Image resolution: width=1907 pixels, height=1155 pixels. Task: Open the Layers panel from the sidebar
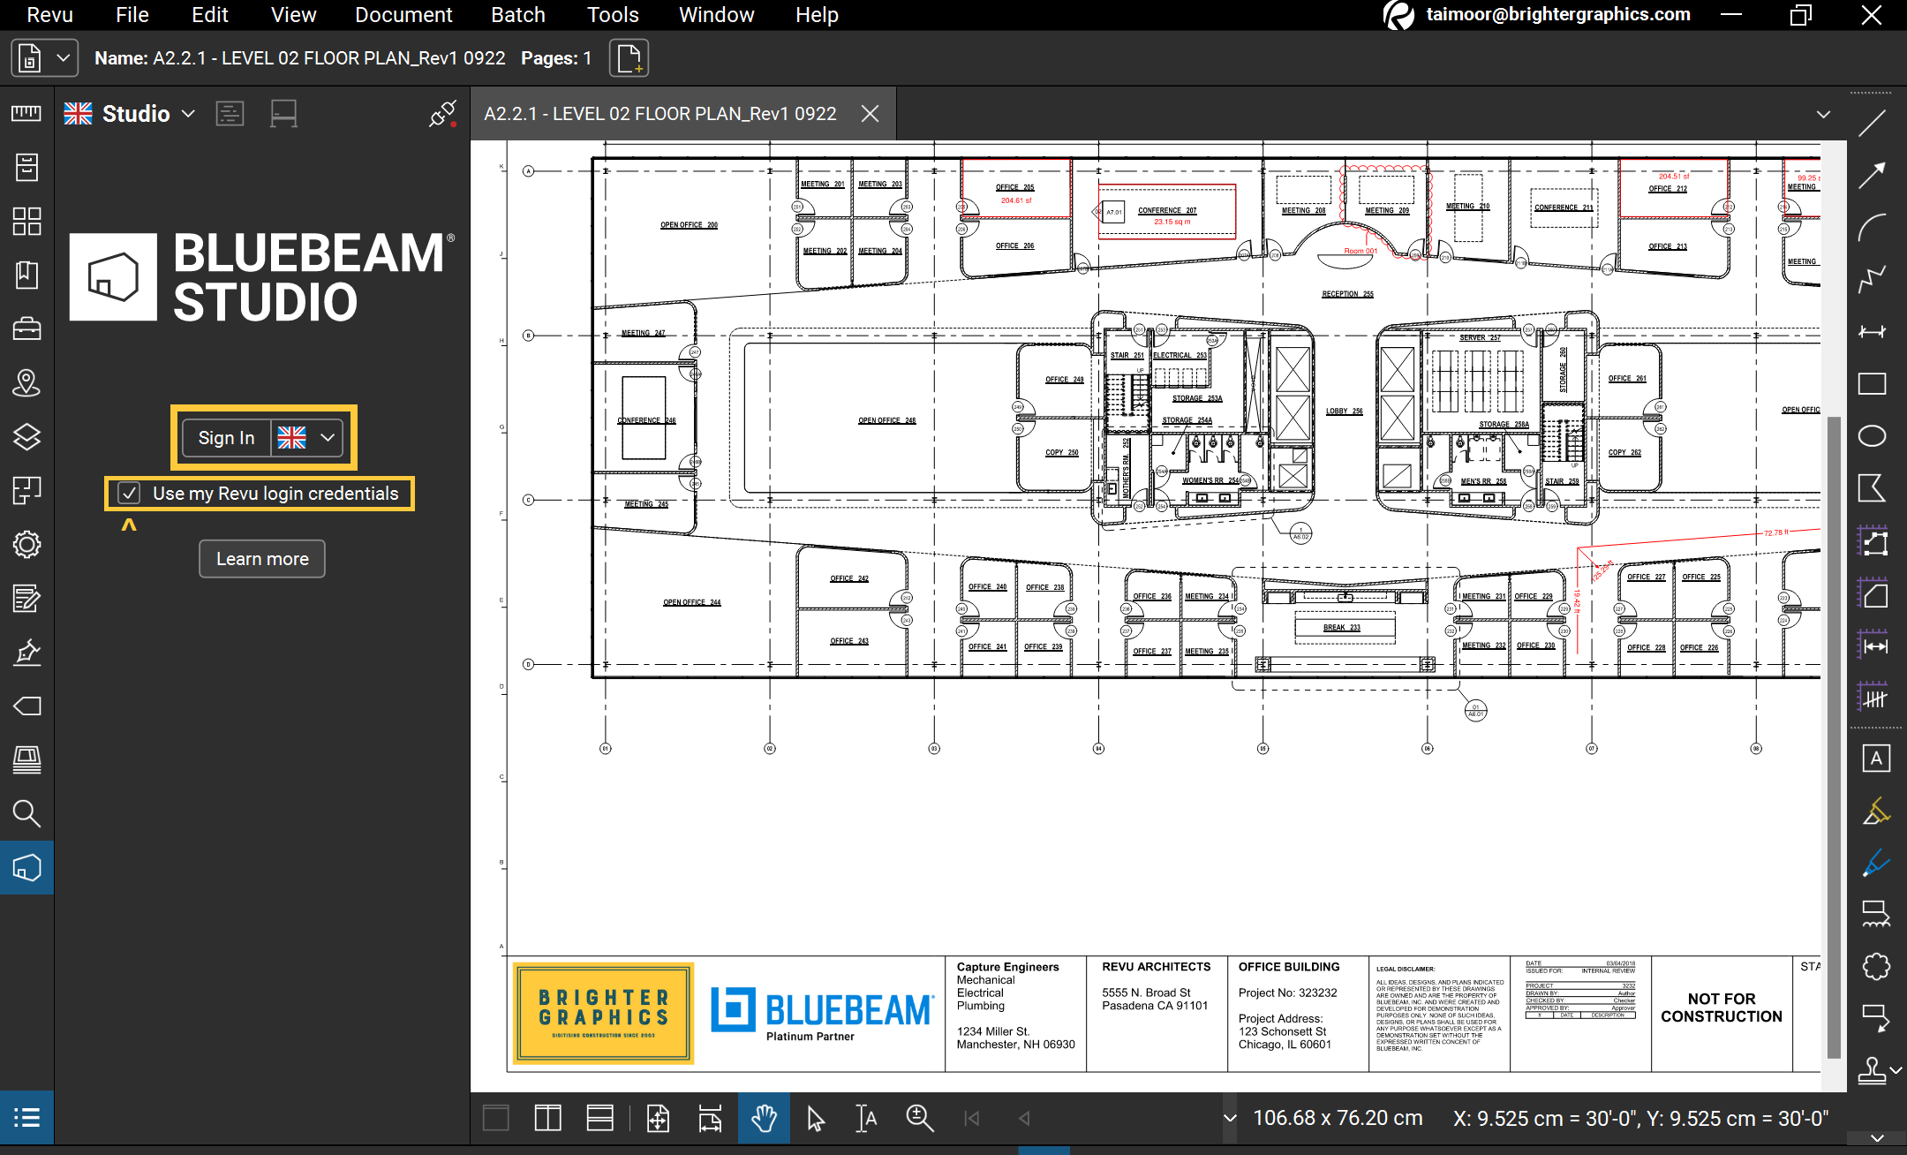pyautogui.click(x=26, y=435)
